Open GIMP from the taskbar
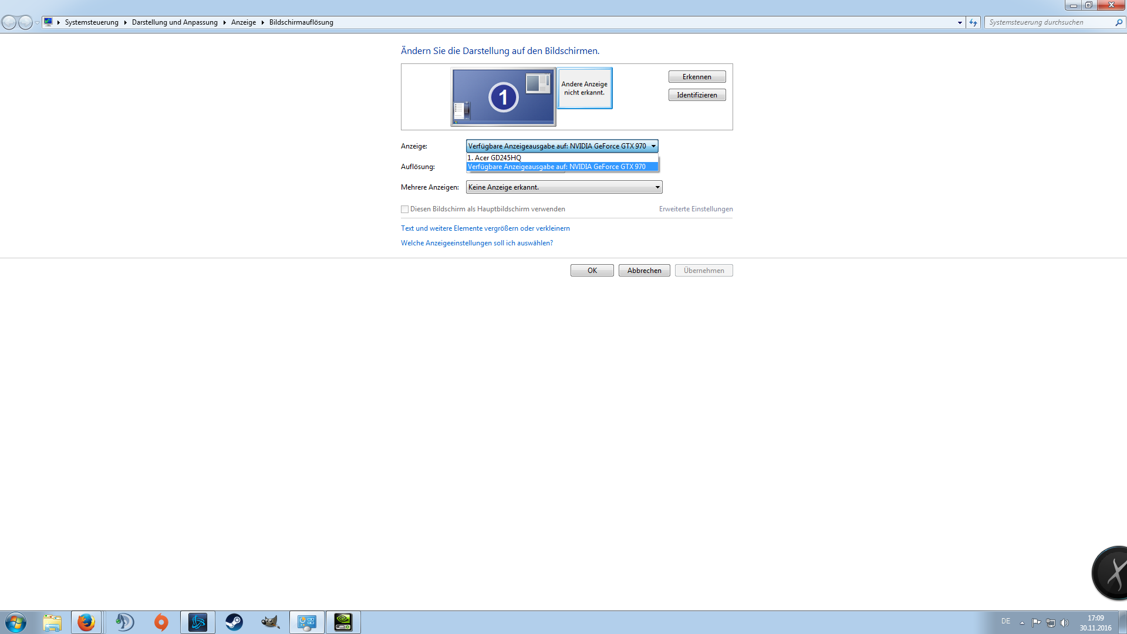The image size is (1127, 634). point(270,622)
